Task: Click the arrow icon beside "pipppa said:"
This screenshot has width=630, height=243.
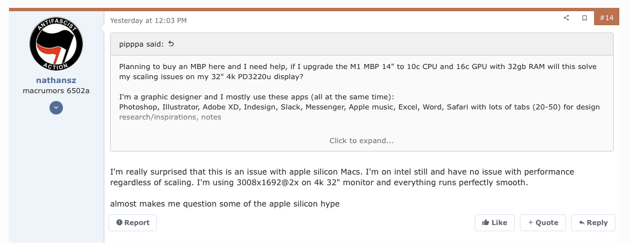Action: [x=171, y=44]
